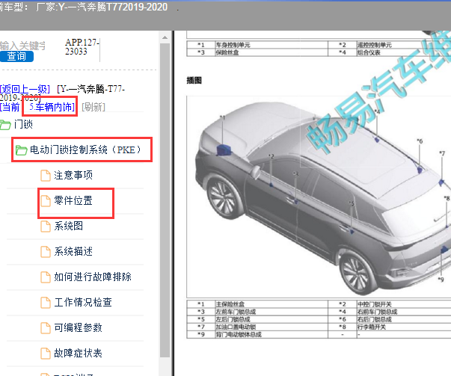Screen dimensions: 451x376
Task: Focus the 输入关键字 keyword input field
Action: point(22,46)
